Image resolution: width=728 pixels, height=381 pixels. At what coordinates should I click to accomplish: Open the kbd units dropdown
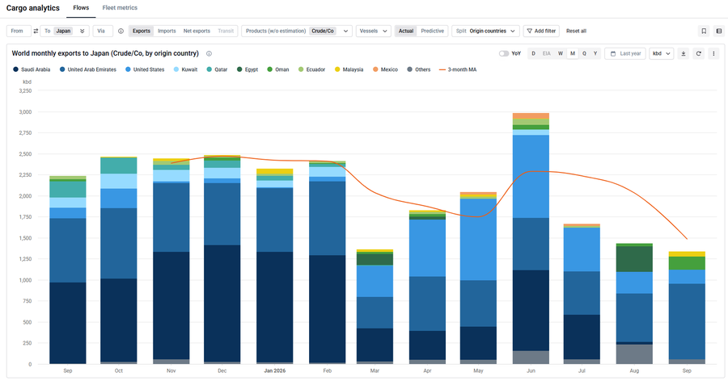[661, 54]
